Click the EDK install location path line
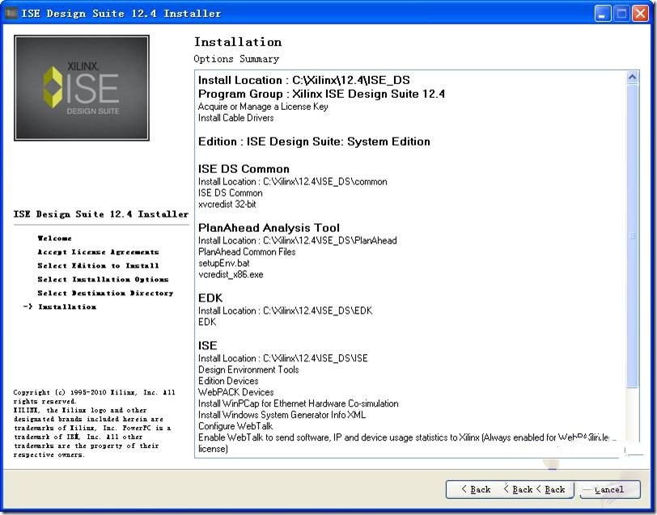 286,310
